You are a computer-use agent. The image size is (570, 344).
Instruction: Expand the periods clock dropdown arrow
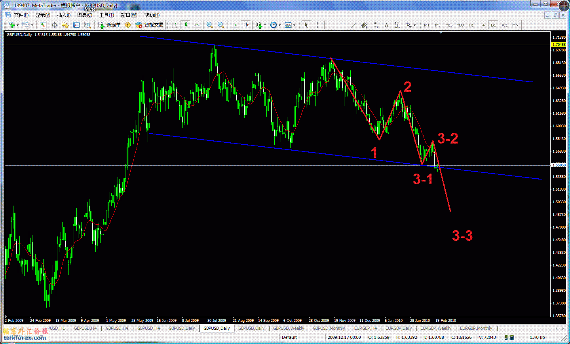point(279,25)
